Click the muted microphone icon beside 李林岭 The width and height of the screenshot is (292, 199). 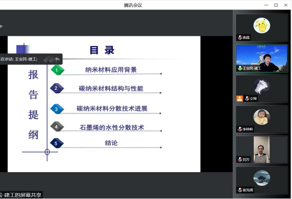tap(240, 129)
